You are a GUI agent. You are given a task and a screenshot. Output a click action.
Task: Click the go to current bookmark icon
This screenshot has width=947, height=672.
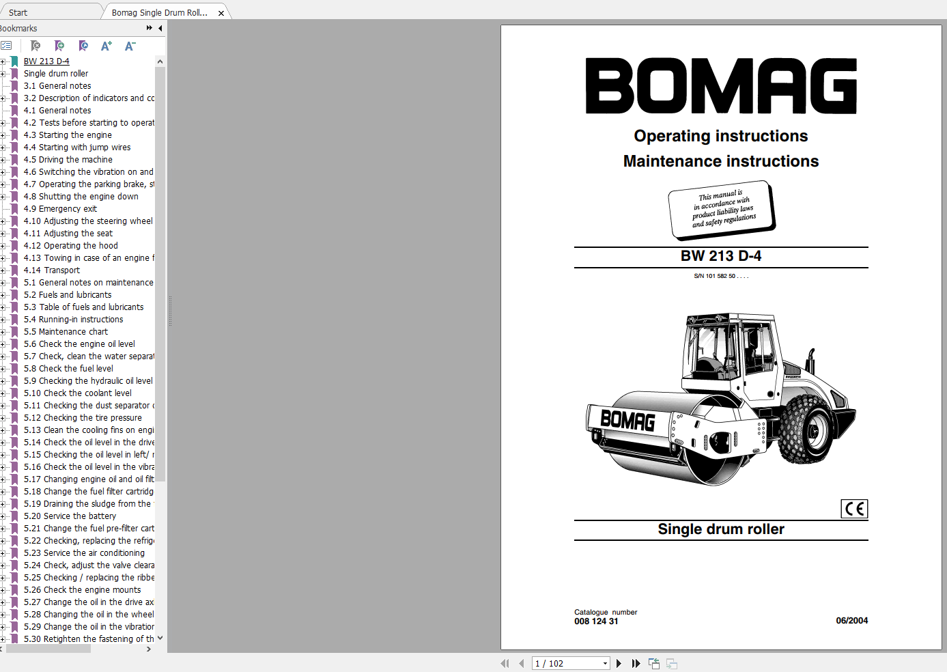pos(83,46)
